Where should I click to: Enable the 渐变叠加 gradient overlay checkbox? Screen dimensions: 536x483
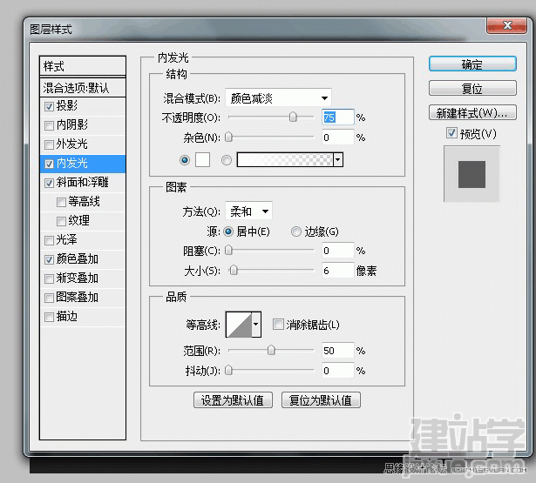click(x=49, y=278)
